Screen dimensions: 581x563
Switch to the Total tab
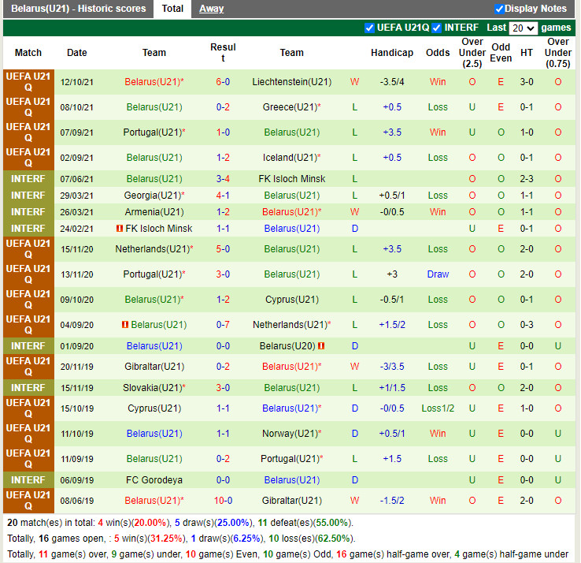[x=172, y=9]
